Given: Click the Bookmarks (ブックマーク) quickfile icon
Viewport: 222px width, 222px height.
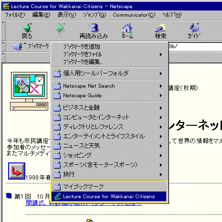Looking at the screenshot, I should pos(18,46).
